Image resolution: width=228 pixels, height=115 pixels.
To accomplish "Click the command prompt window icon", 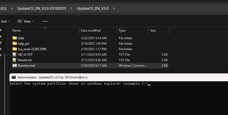I will point(13,77).
